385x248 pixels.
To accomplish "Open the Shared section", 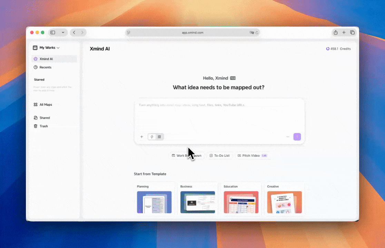I will click(x=45, y=118).
